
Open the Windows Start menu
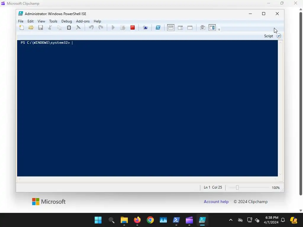pyautogui.click(x=98, y=220)
